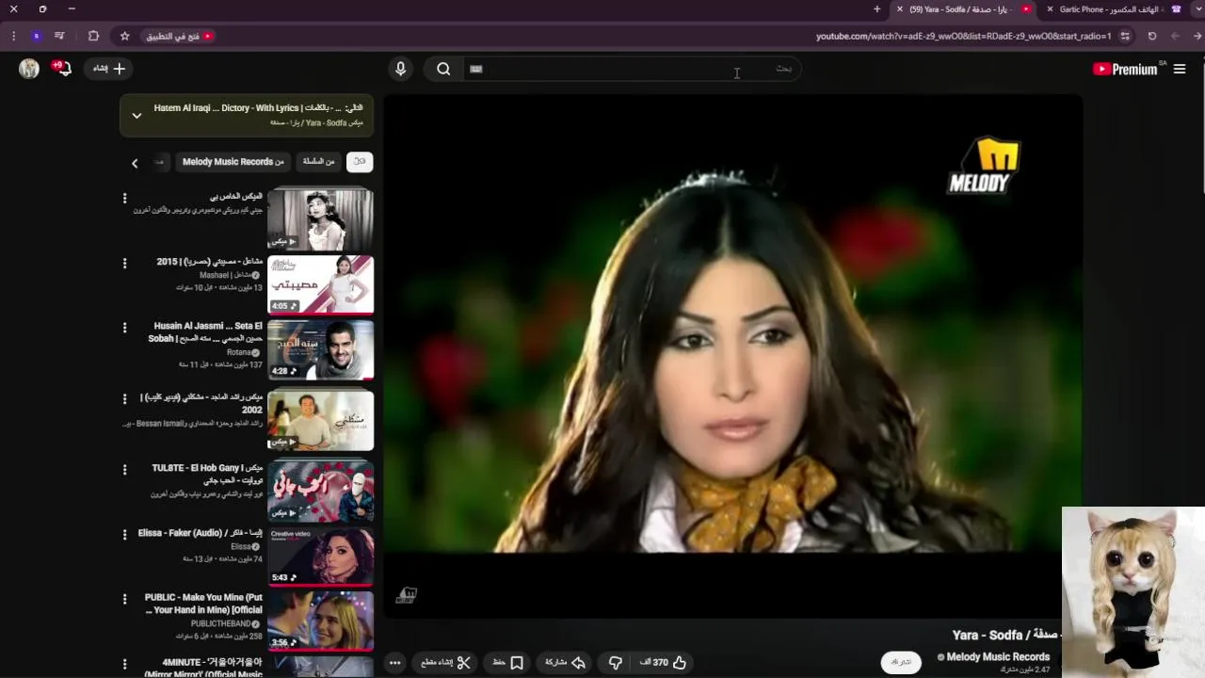
Task: Click the '4MINUTE' Mirror Mirror video title
Action: click(x=203, y=668)
